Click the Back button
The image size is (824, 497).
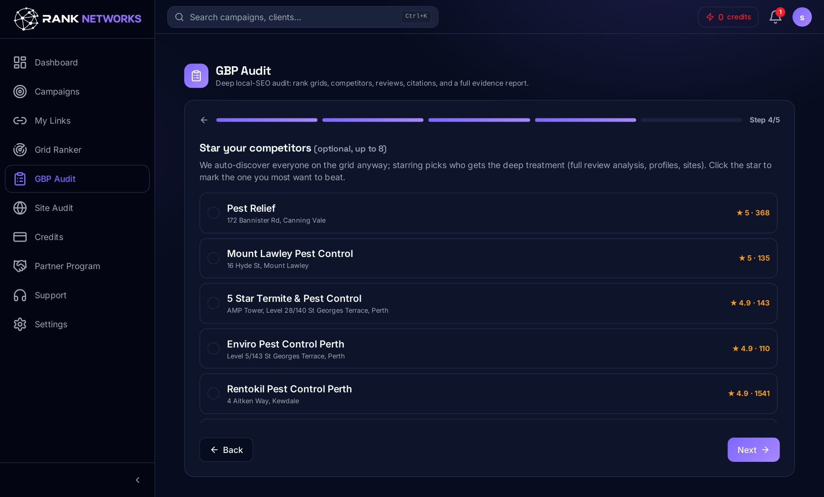[226, 450]
